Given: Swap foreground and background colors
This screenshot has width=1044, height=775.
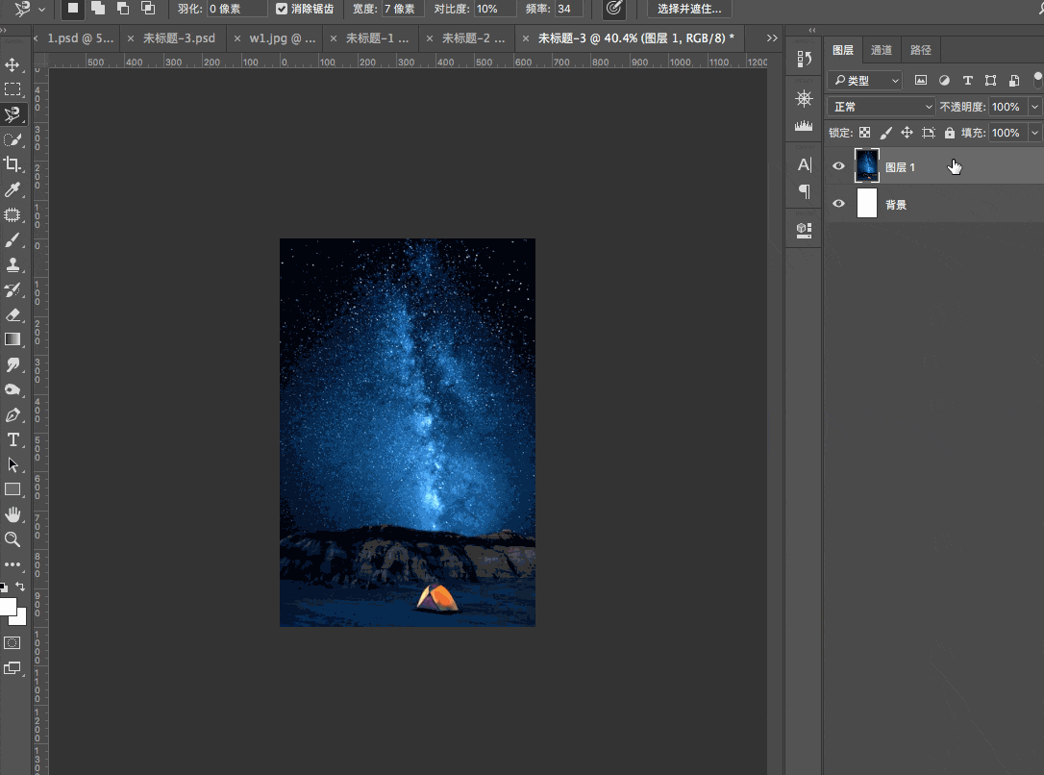Looking at the screenshot, I should (x=20, y=587).
